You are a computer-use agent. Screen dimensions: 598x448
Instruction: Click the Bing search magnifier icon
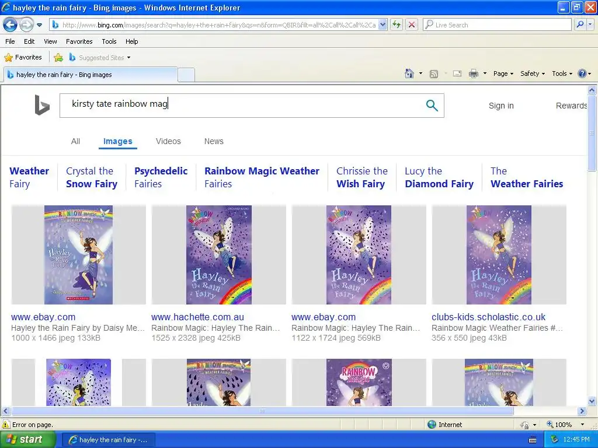point(432,106)
